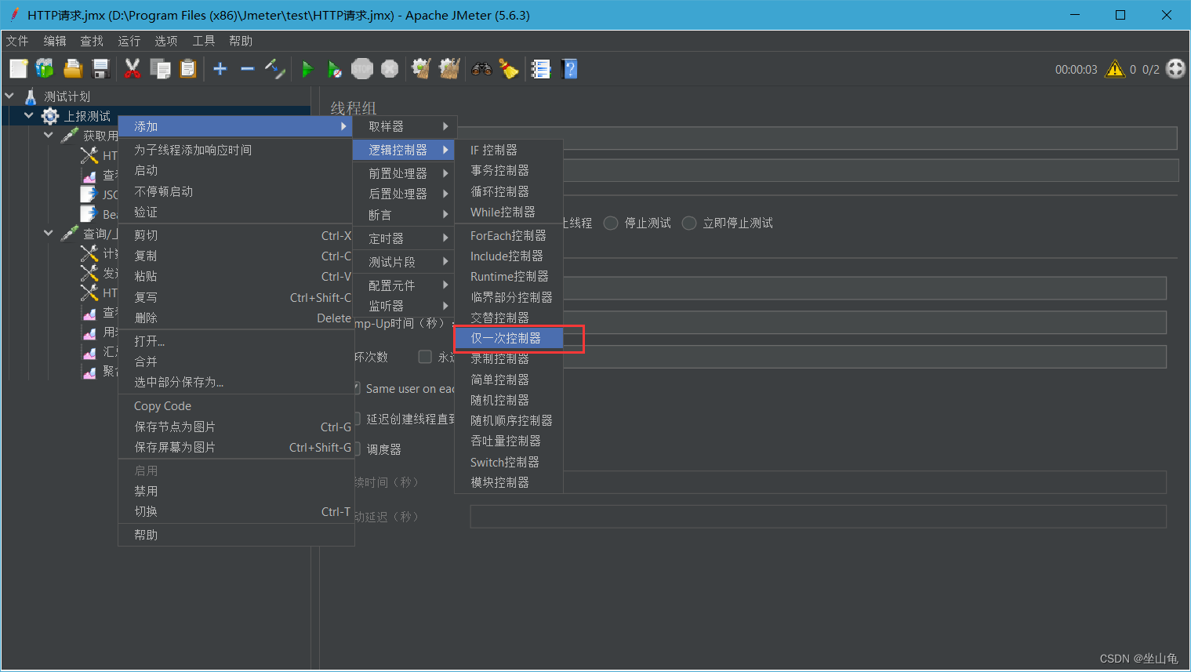This screenshot has height=672, width=1191.
Task: Click 不停顿启动 in context menu
Action: pos(235,191)
